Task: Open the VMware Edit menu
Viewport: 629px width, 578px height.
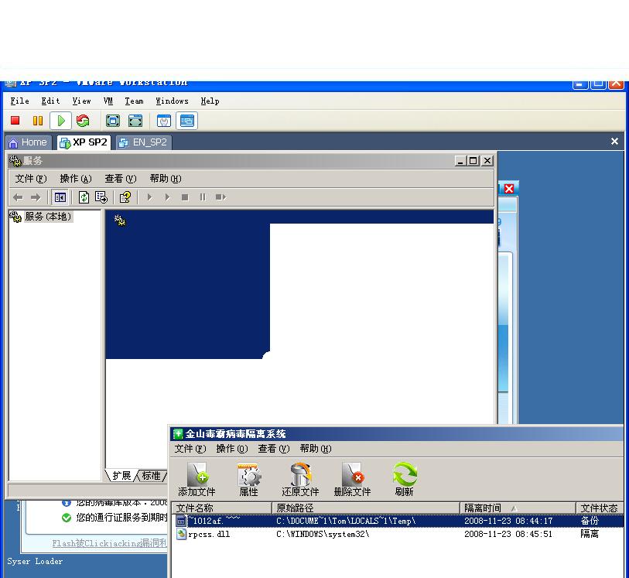Action: pos(50,101)
